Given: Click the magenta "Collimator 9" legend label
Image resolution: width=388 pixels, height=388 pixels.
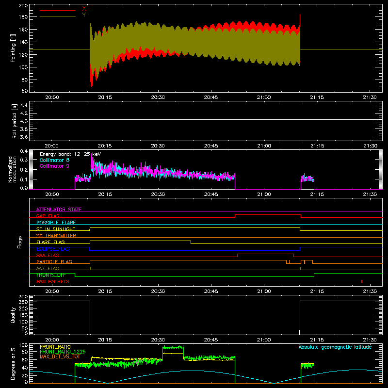Looking at the screenshot, I should pos(54,166).
